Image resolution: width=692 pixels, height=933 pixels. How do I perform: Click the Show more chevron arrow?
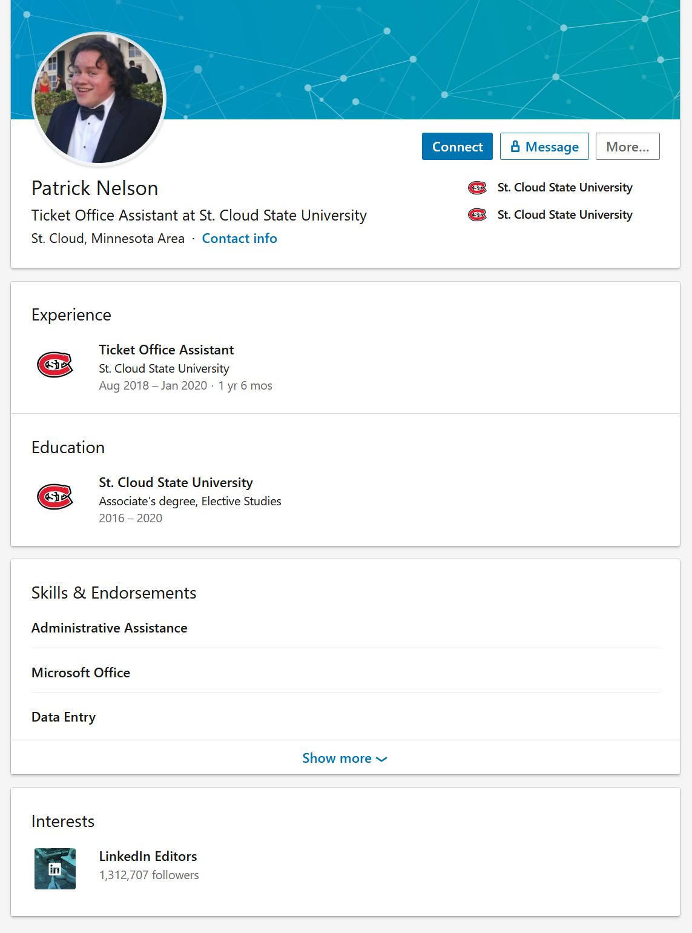click(x=381, y=759)
